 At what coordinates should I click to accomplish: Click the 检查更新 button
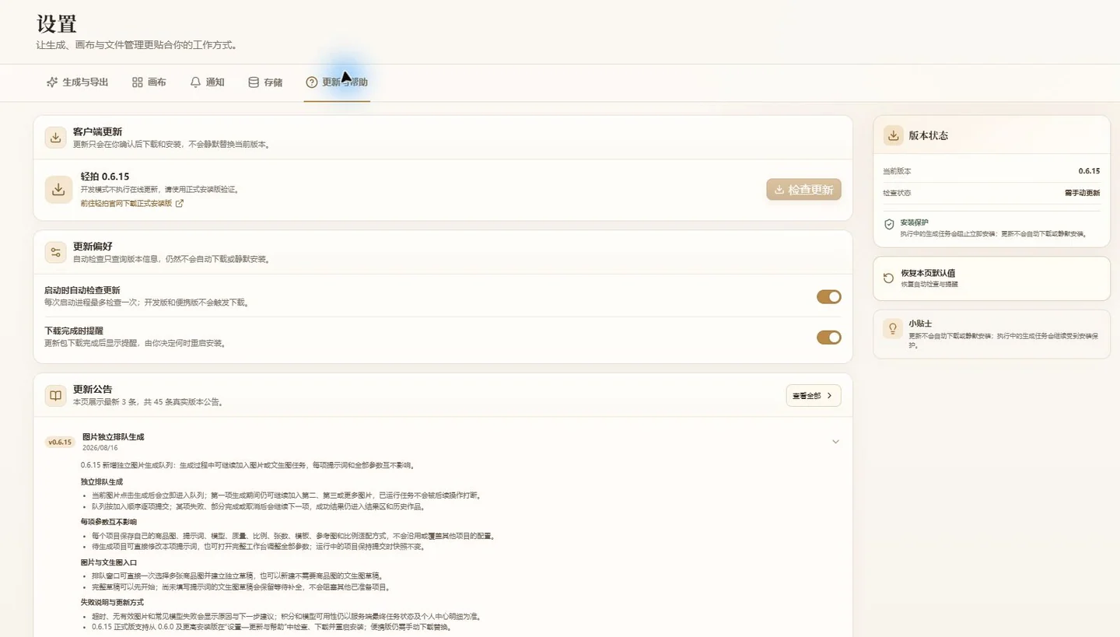[803, 190]
